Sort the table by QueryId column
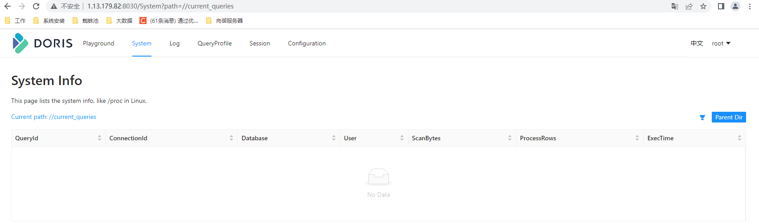759x224 pixels. point(99,138)
